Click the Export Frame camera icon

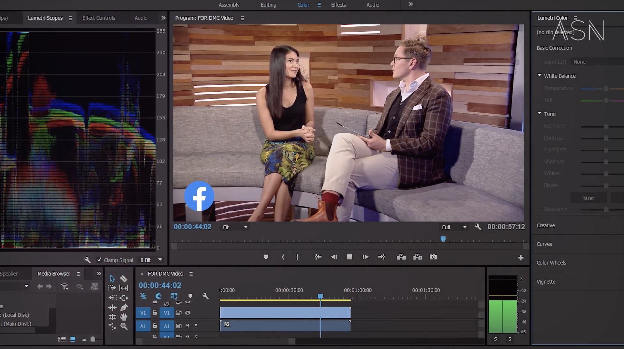tap(433, 257)
